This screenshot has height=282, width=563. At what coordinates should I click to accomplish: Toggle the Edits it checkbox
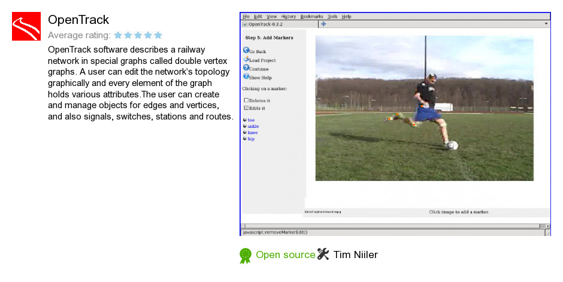[x=246, y=108]
